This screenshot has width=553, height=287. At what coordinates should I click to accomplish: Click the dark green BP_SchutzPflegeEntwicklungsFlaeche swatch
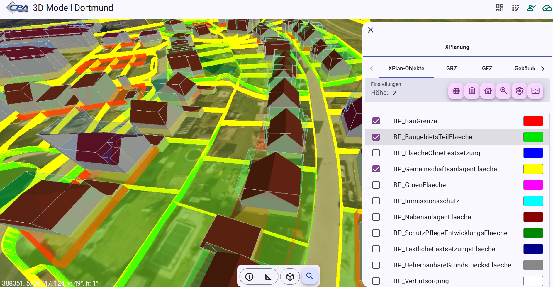[x=533, y=233]
